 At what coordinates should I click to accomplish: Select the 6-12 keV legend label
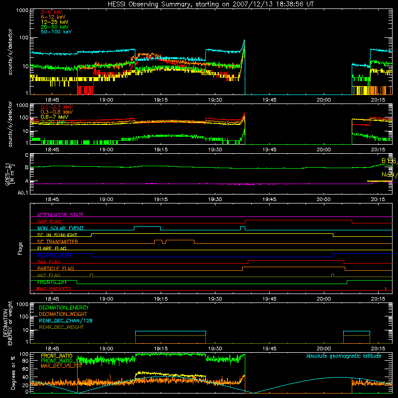tap(53, 17)
